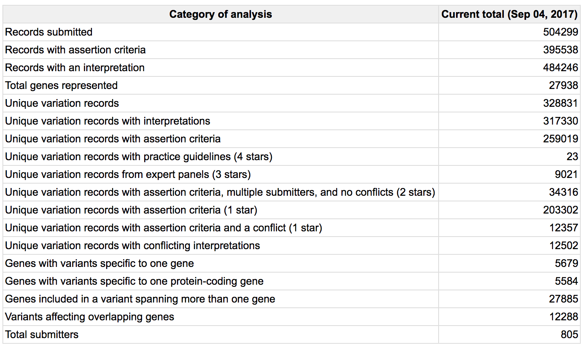The height and width of the screenshot is (347, 584).
Task: Click the value 5584
Action: pyautogui.click(x=566, y=281)
